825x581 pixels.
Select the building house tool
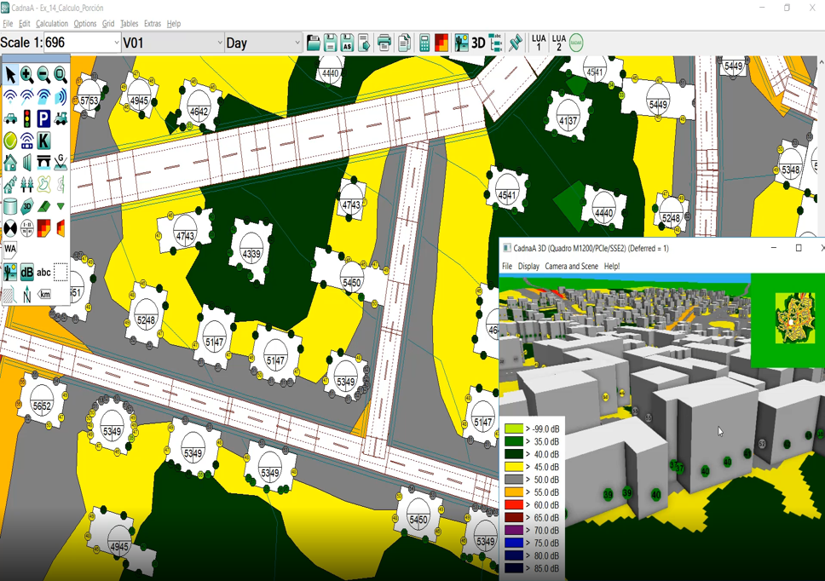(10, 162)
